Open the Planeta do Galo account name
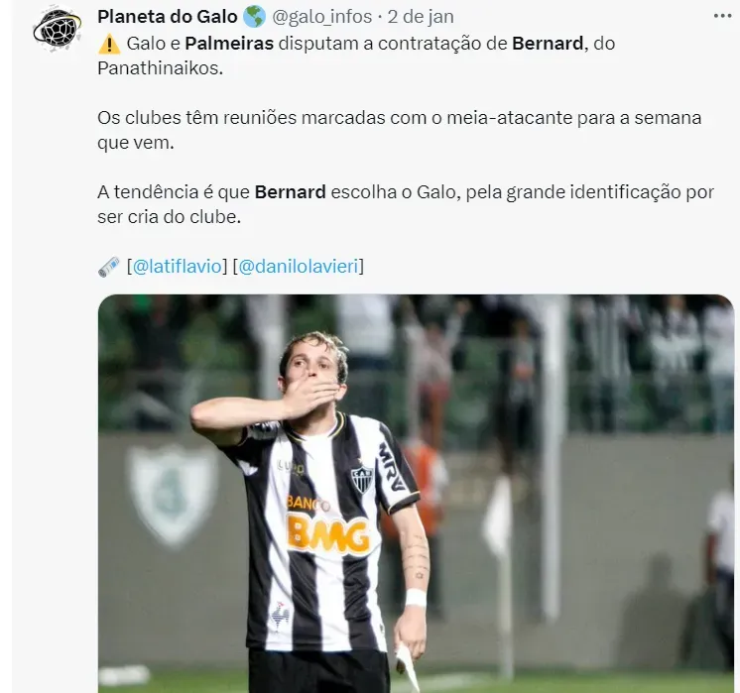 (x=167, y=17)
